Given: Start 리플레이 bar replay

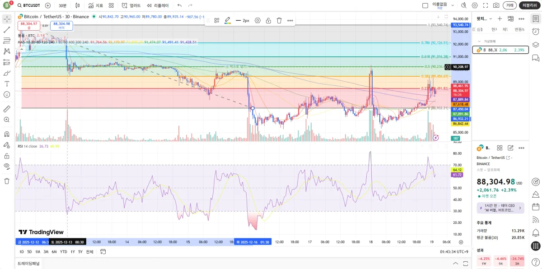Looking at the screenshot, I should (158, 5).
